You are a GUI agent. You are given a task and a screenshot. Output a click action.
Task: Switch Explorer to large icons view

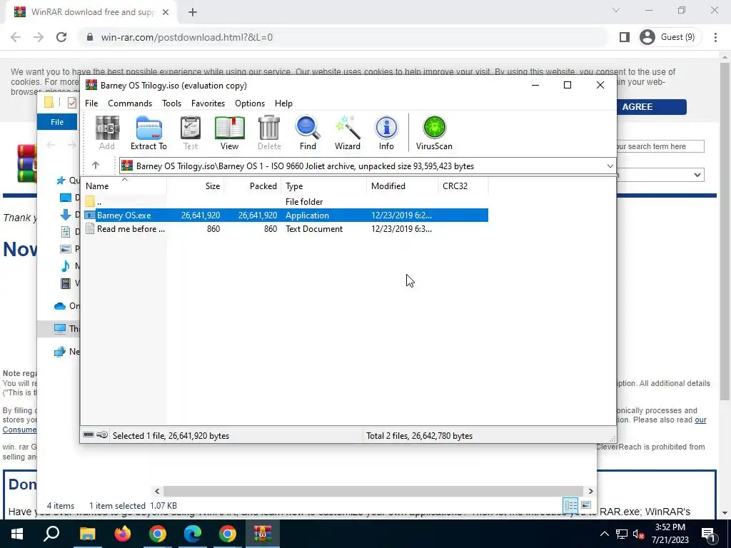[586, 505]
